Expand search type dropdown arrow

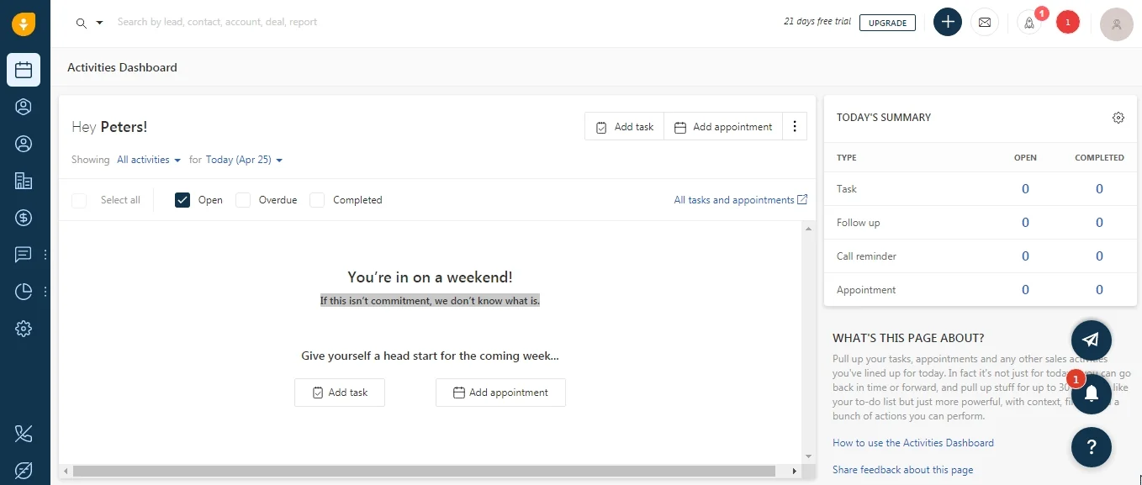tap(99, 23)
